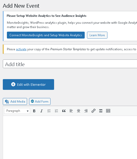Align text to the left
Screen dimensions: 137x159
coord(71,111)
